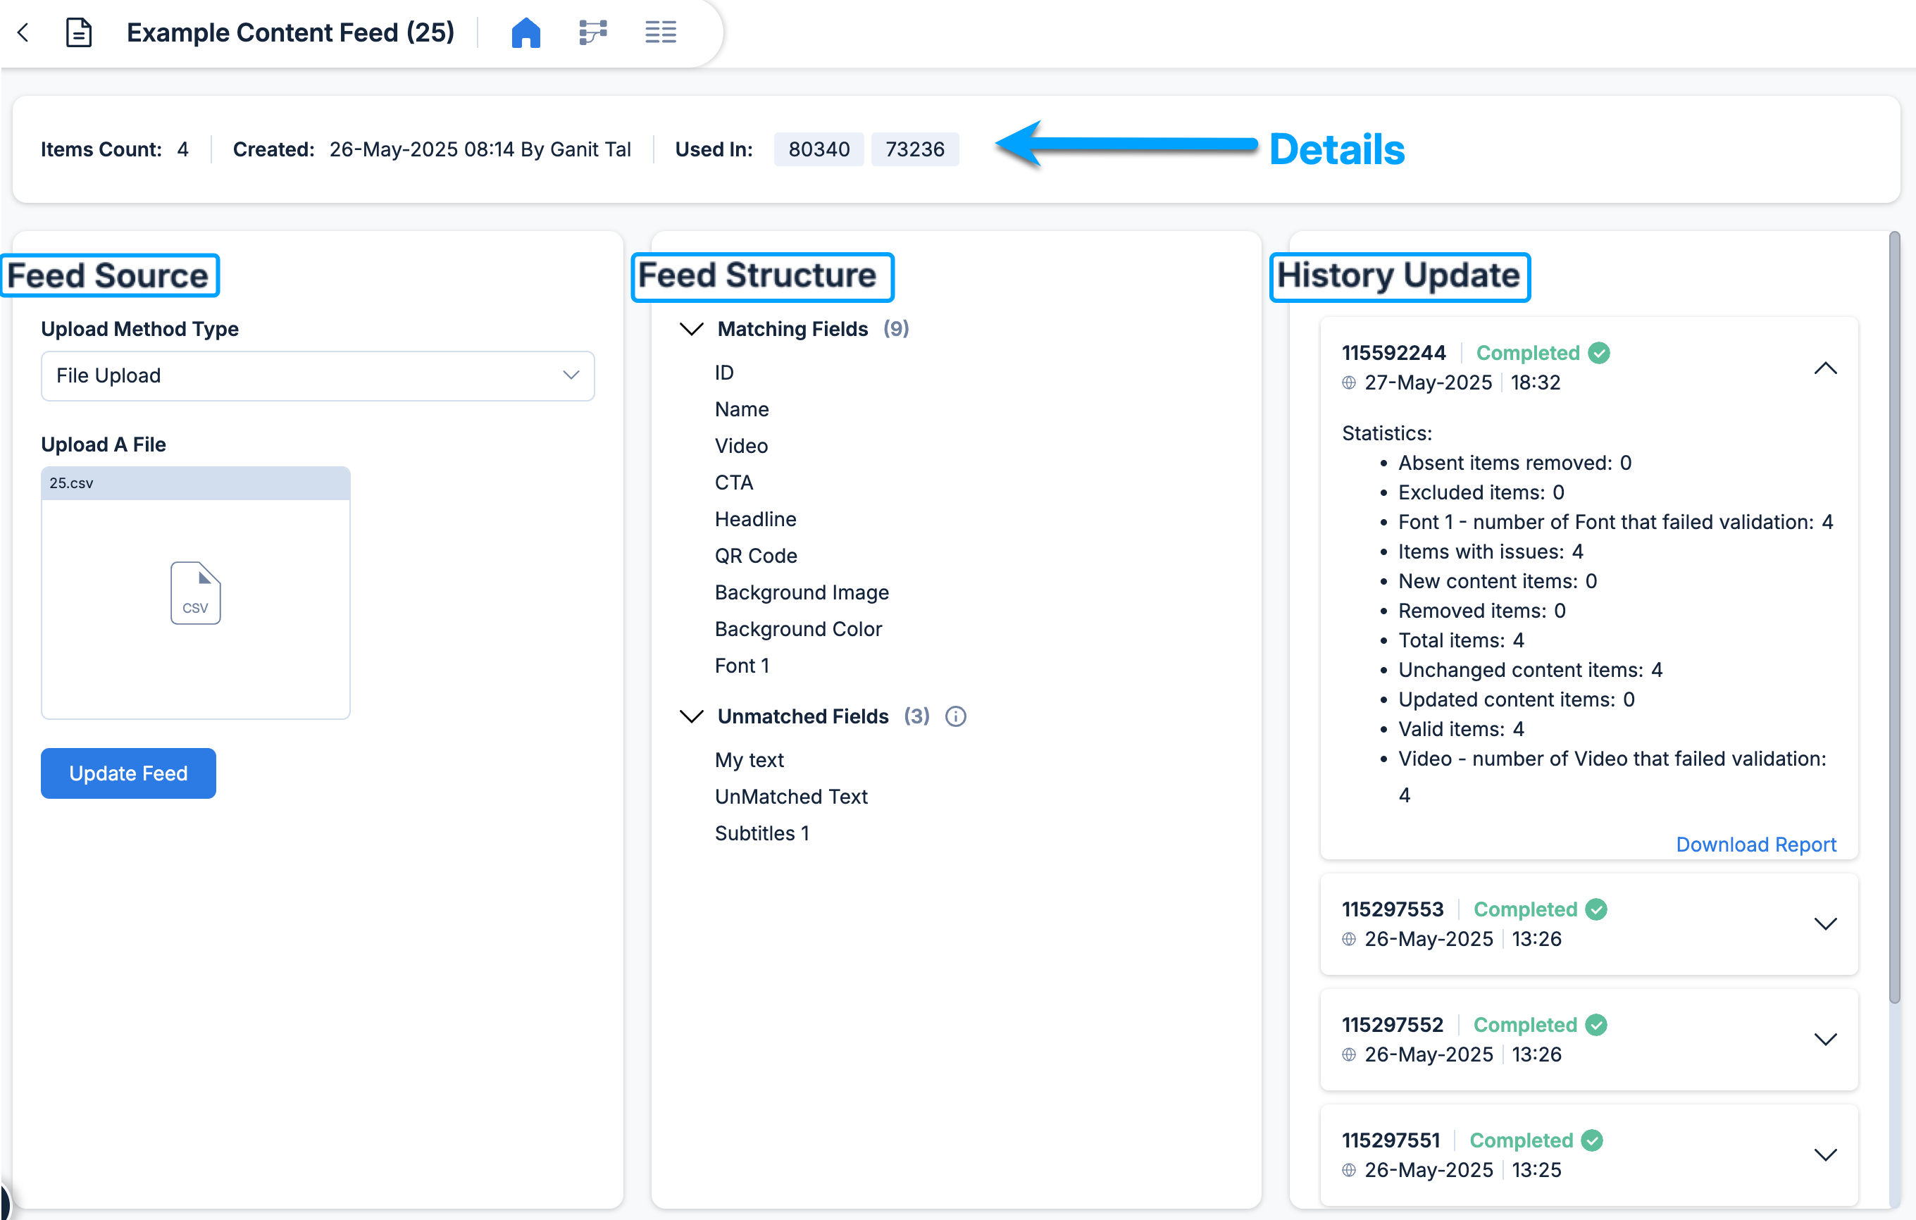
Task: Click the Unchanged content items: 4 statistic
Action: pyautogui.click(x=1530, y=670)
